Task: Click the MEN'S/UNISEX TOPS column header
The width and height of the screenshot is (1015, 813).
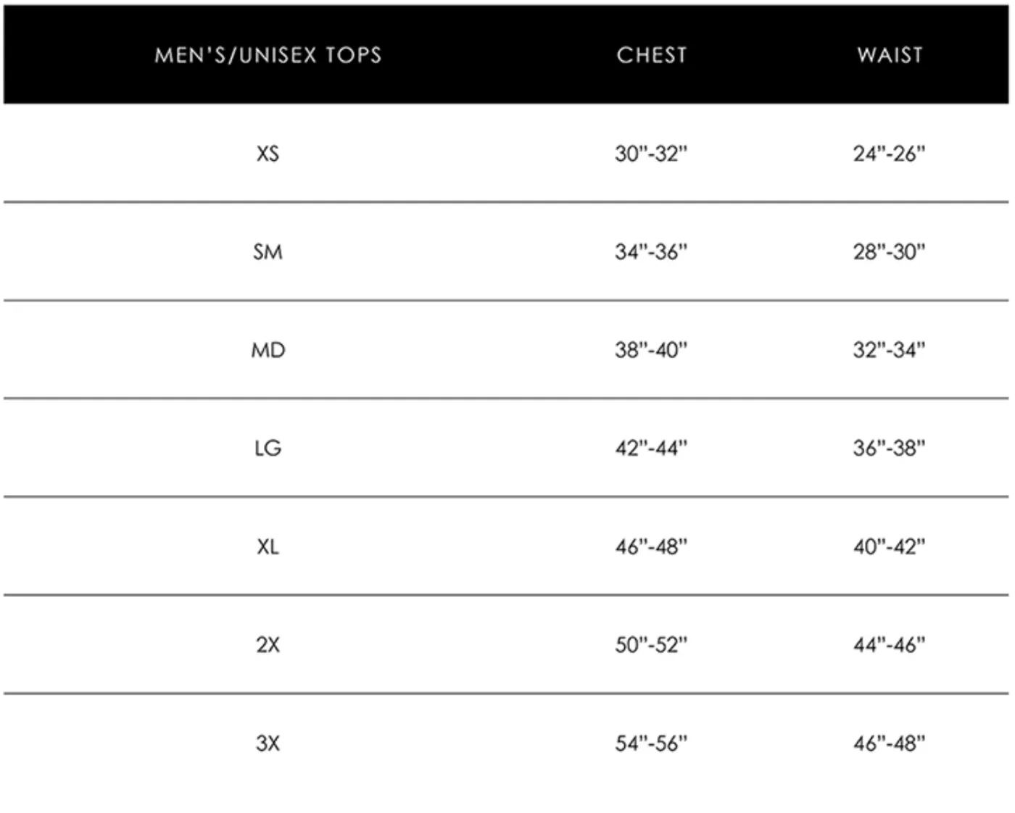Action: (x=268, y=55)
